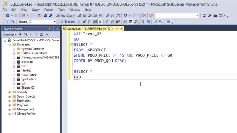
Task: Open the Window menu
Action: point(75,10)
